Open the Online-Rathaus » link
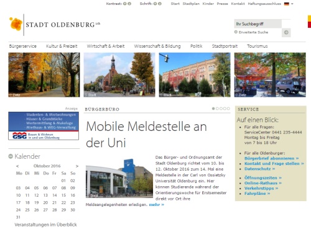The height and width of the screenshot is (229, 311). tap(263, 183)
